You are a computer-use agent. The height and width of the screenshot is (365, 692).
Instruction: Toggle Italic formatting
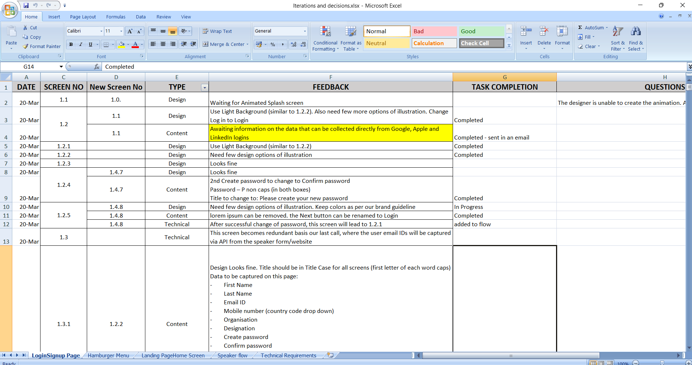pos(81,44)
